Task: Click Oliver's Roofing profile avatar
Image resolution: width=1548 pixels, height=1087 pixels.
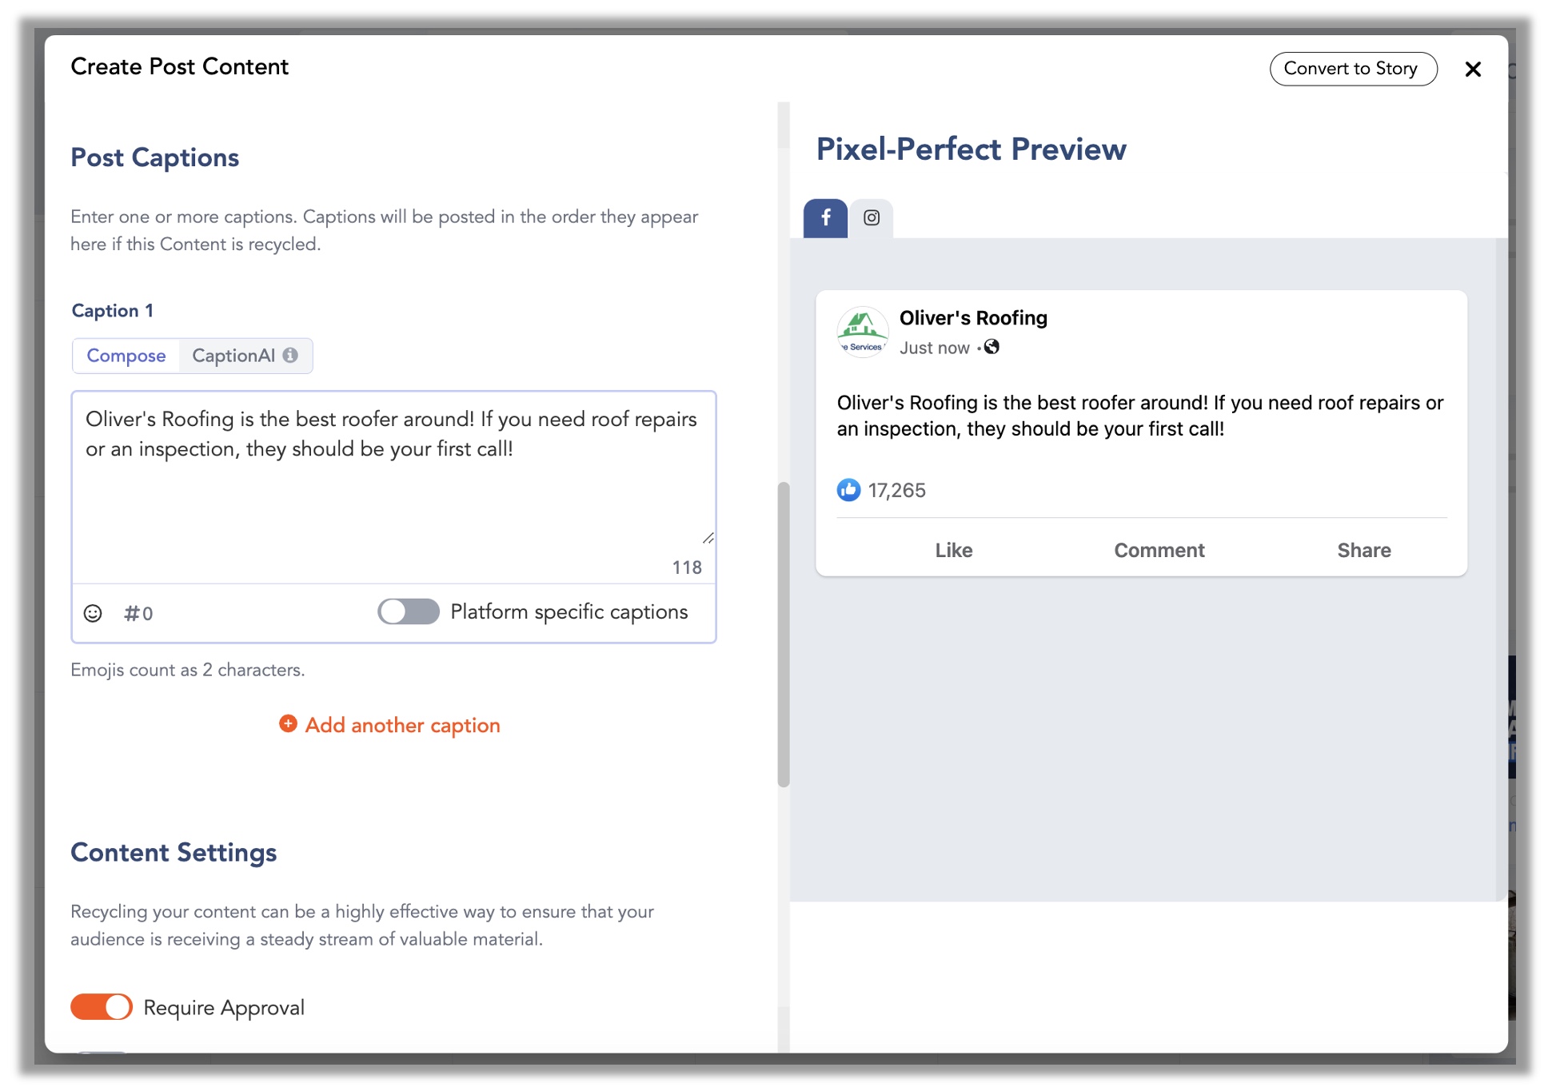Action: point(862,331)
